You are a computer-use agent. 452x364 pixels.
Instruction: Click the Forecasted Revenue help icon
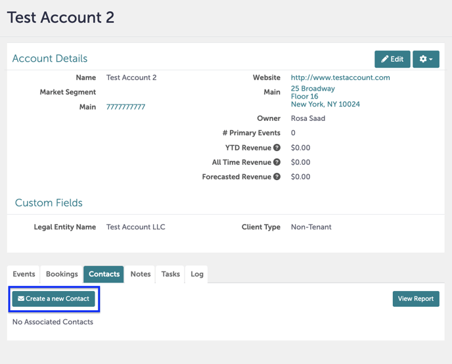[x=277, y=177]
